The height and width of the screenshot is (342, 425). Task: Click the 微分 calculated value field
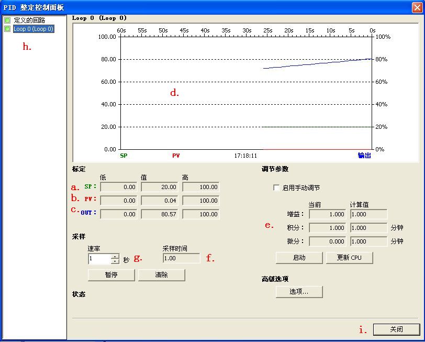[x=368, y=241]
